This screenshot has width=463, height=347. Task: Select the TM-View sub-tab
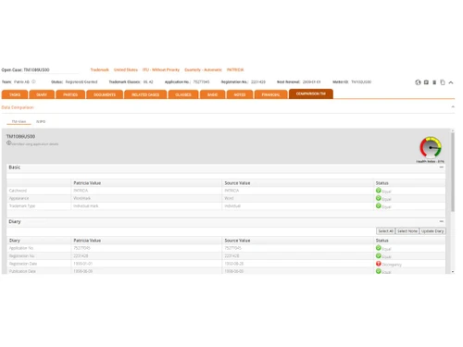pyautogui.click(x=19, y=121)
